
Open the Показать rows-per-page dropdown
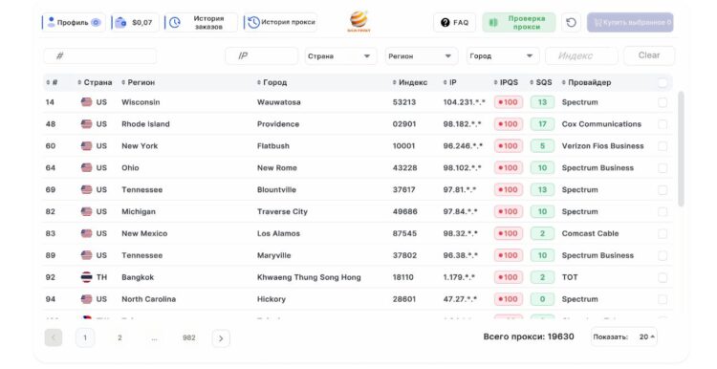tap(623, 337)
